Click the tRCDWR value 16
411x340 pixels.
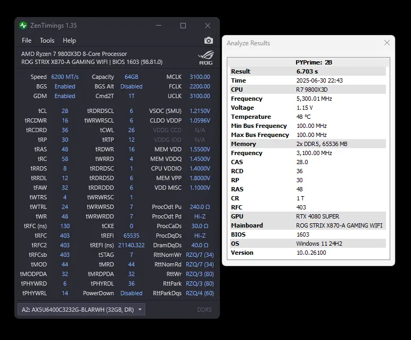[x=65, y=120]
